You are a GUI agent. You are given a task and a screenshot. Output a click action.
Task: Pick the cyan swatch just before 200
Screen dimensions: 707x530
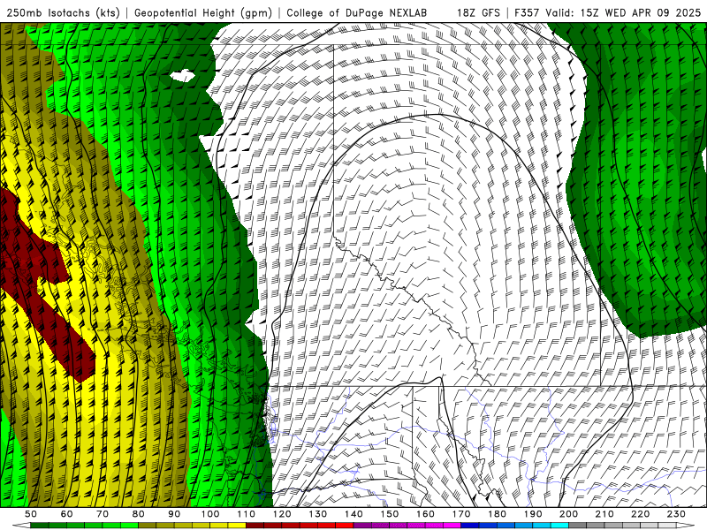559,526
